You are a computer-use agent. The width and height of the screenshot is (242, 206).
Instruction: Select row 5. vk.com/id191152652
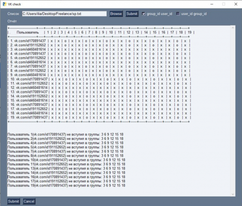click(99, 58)
